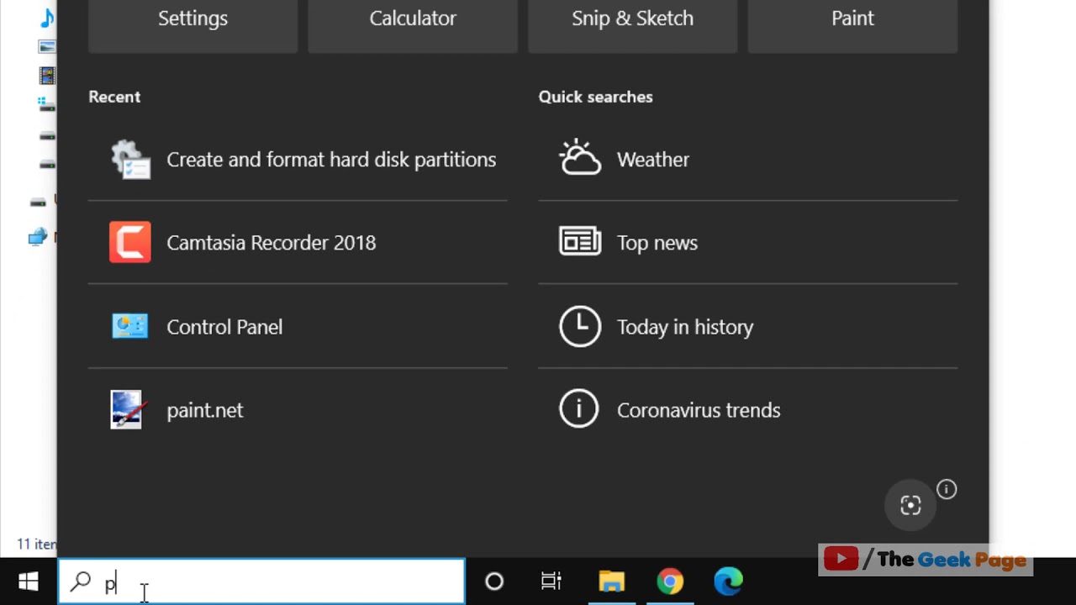The width and height of the screenshot is (1076, 605).
Task: Click the Coronavirus trends info icon
Action: 579,409
